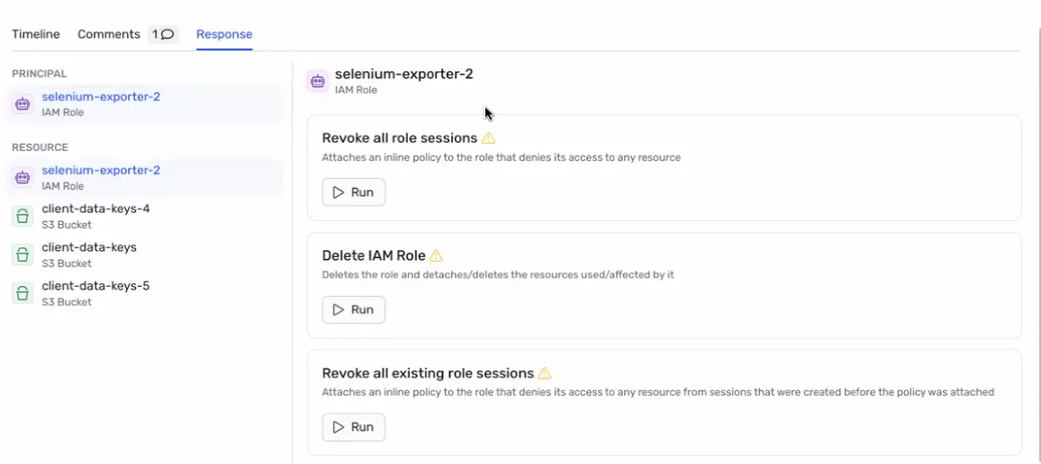Select the client-data-keys-5 S3 bucket
Screen dimensions: 1041x464
coord(95,286)
